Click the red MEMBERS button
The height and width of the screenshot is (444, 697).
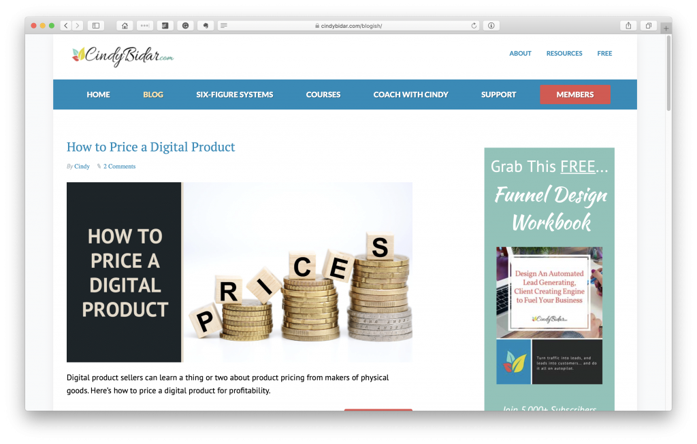coord(574,95)
